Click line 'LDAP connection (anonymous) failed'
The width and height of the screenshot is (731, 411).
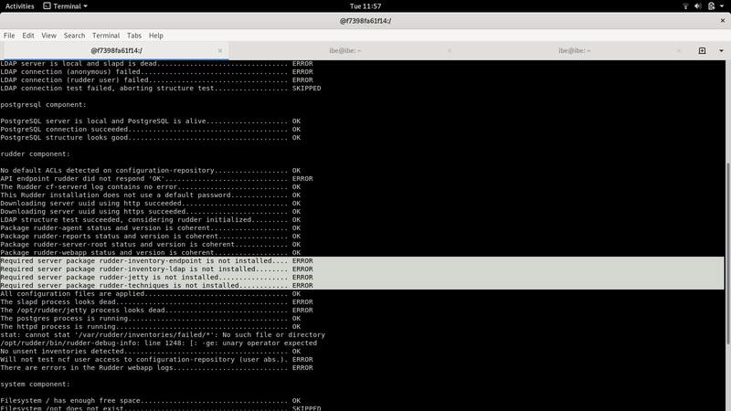coord(156,72)
